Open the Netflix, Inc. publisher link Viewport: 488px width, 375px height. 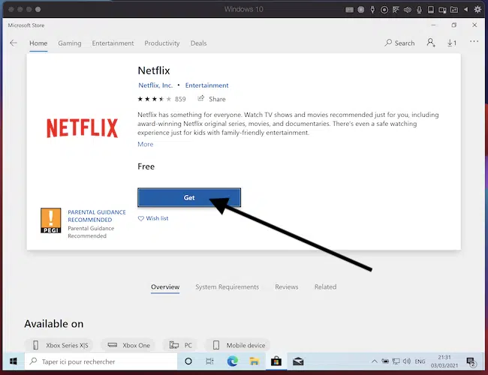pyautogui.click(x=155, y=85)
